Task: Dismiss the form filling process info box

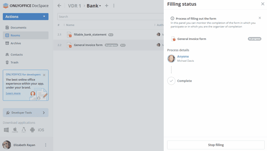Action: [260, 18]
